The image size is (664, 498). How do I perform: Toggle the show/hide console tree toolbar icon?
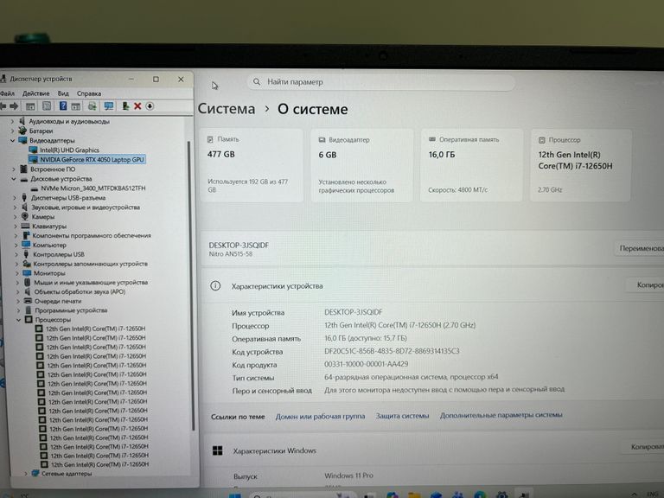[30, 106]
